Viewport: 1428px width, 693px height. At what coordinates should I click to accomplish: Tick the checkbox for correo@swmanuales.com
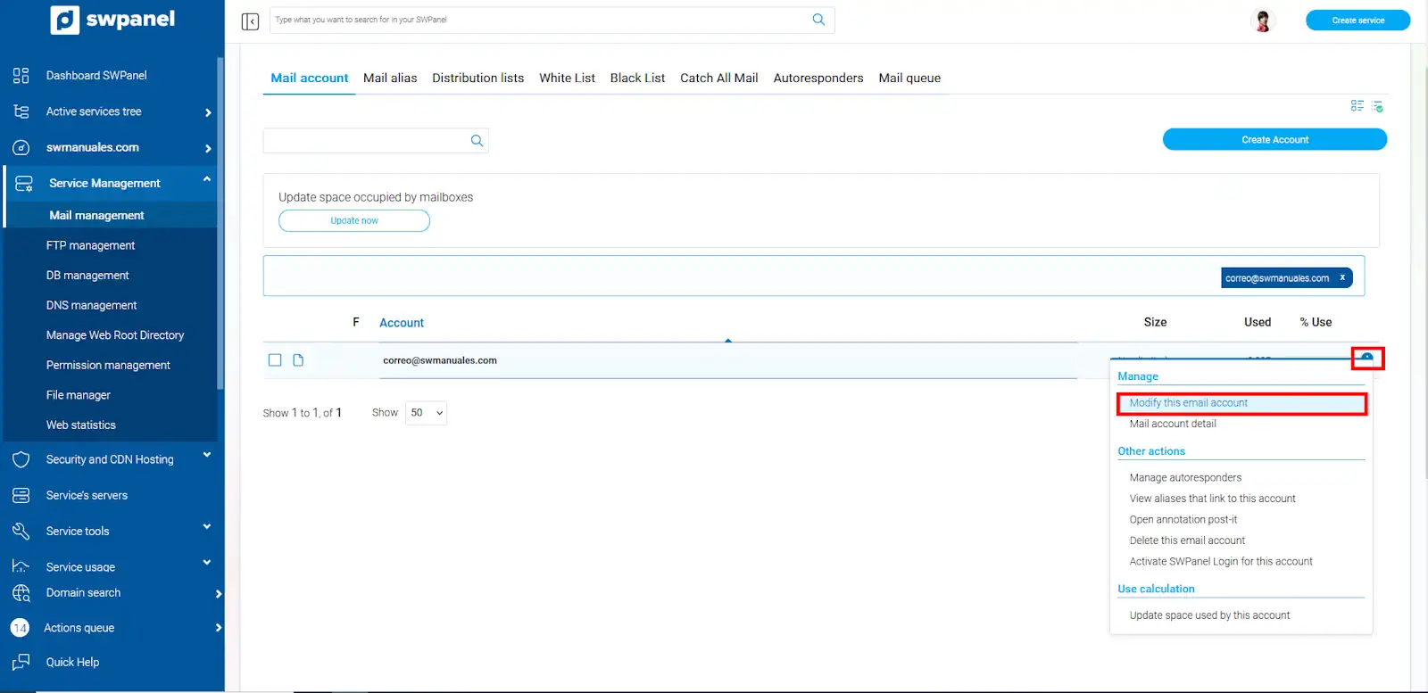275,360
